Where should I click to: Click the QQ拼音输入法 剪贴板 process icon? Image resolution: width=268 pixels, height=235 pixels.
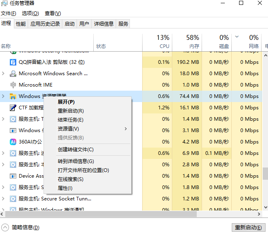13,62
